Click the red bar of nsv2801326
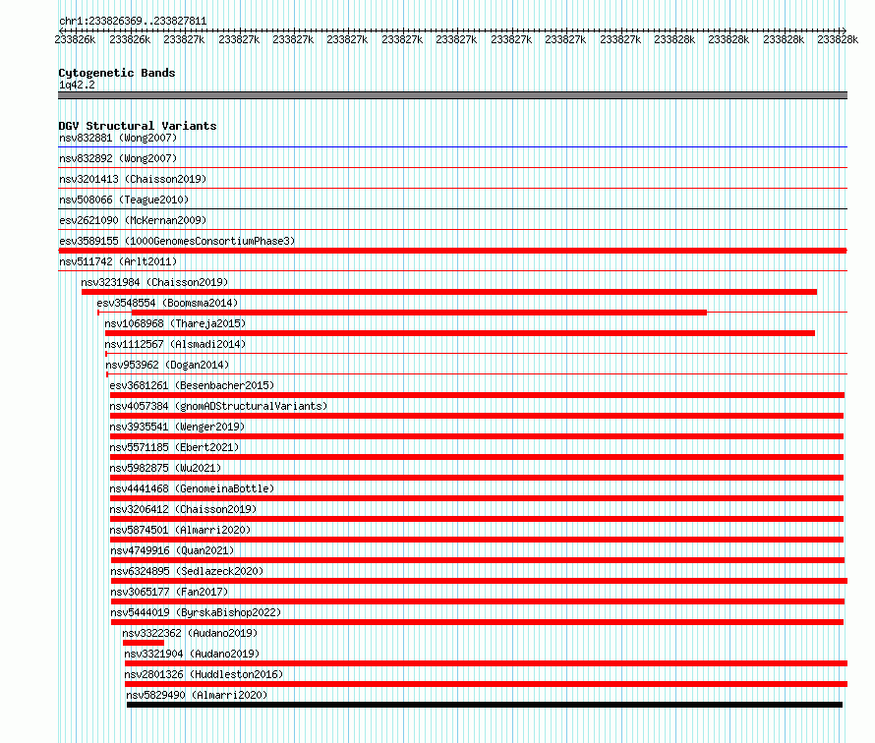Screen dimensions: 875x743 click(x=486, y=684)
